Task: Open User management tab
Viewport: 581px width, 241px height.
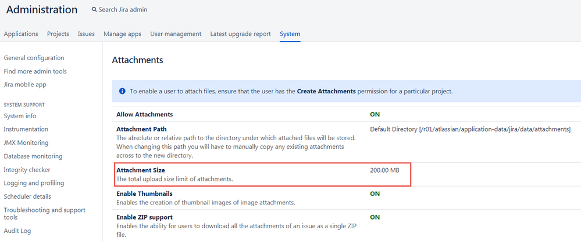Action: [176, 34]
